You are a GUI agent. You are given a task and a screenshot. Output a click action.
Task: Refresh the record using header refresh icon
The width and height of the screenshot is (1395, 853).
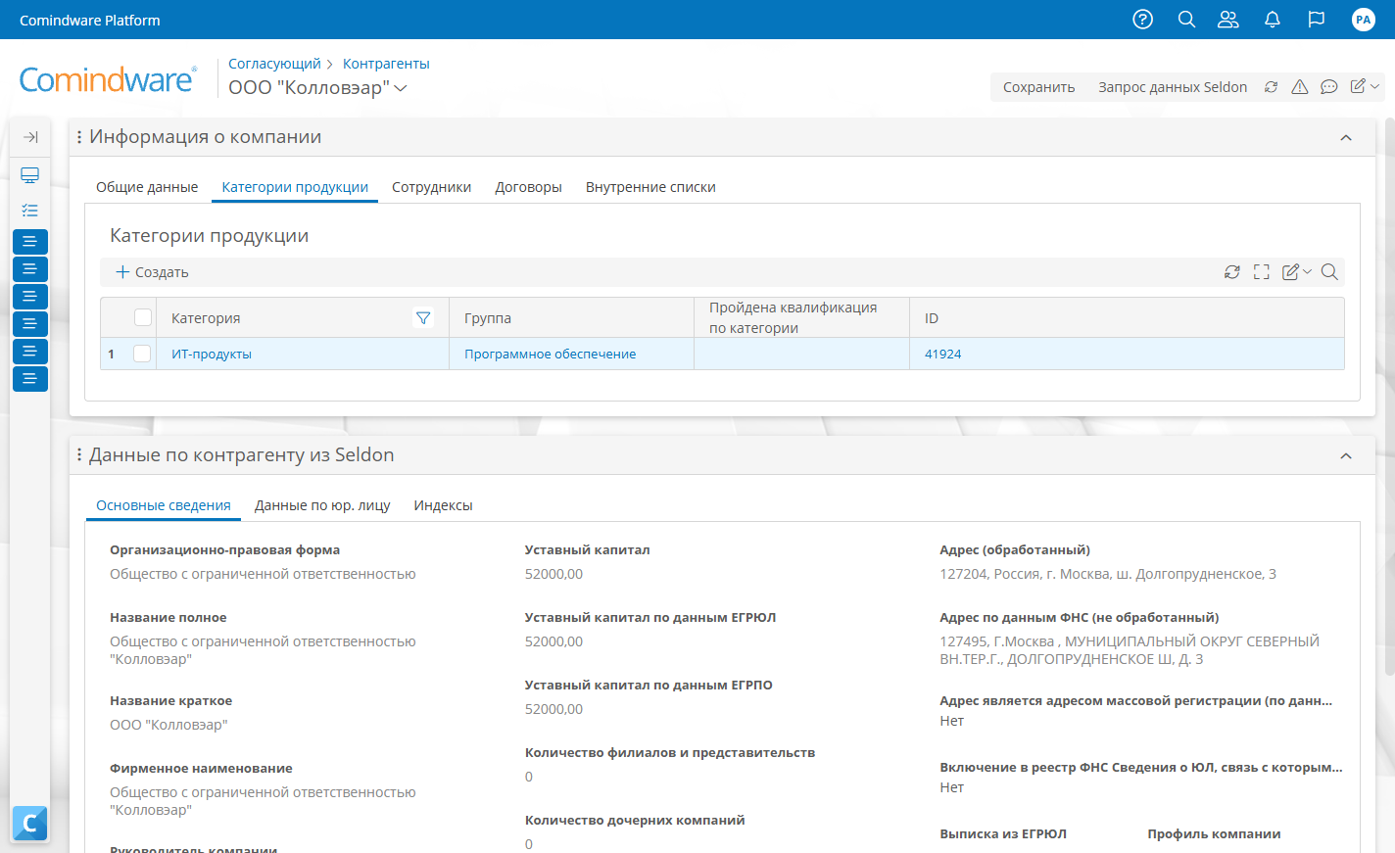click(x=1271, y=87)
